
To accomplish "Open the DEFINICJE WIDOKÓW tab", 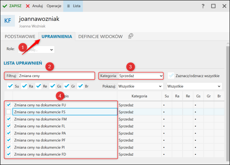I will coord(100,37).
